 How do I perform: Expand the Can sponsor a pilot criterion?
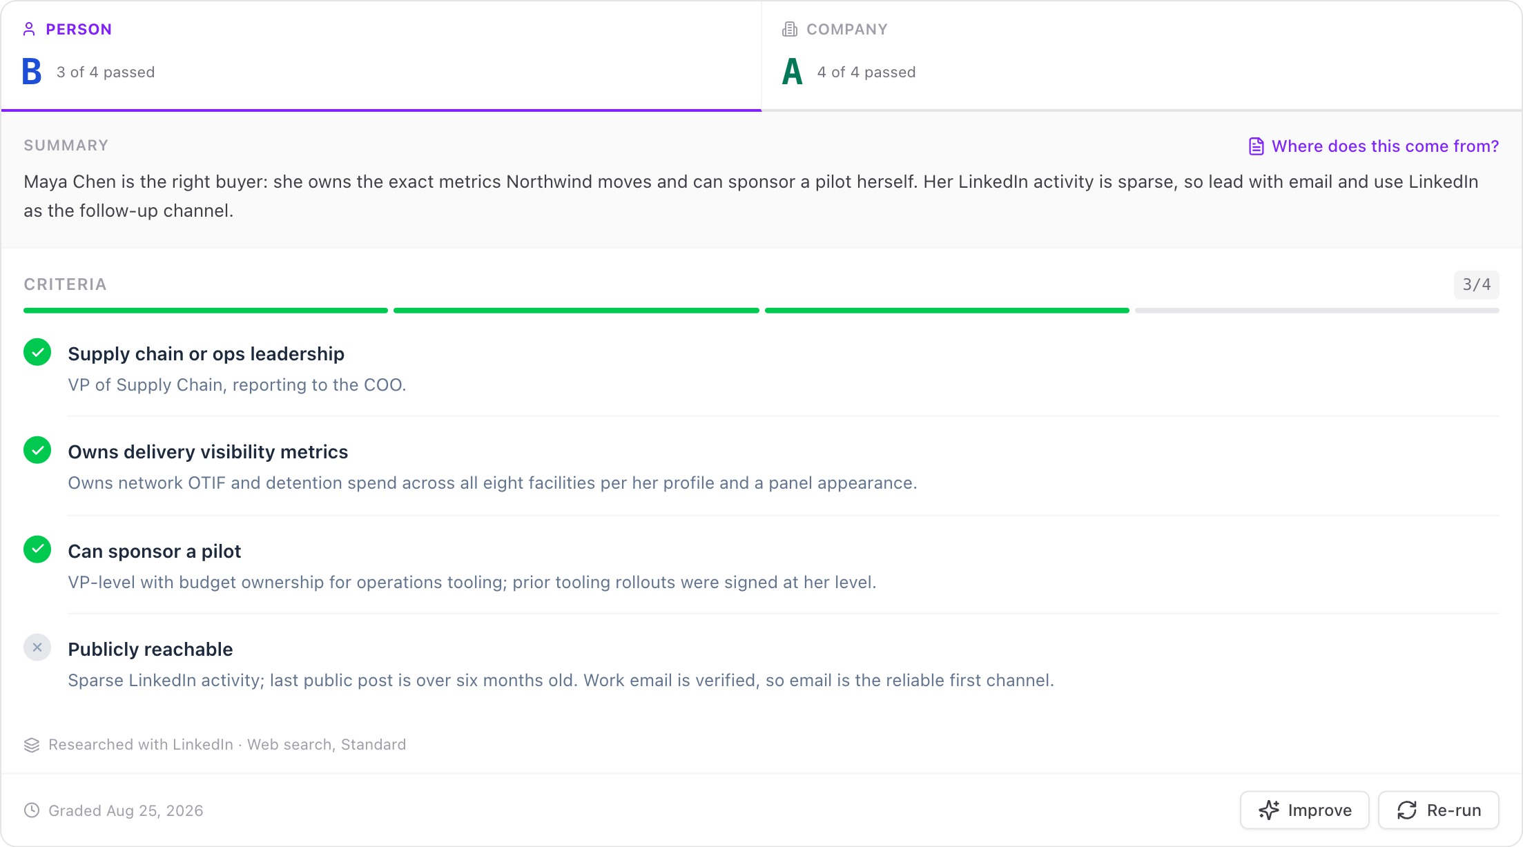click(761, 566)
